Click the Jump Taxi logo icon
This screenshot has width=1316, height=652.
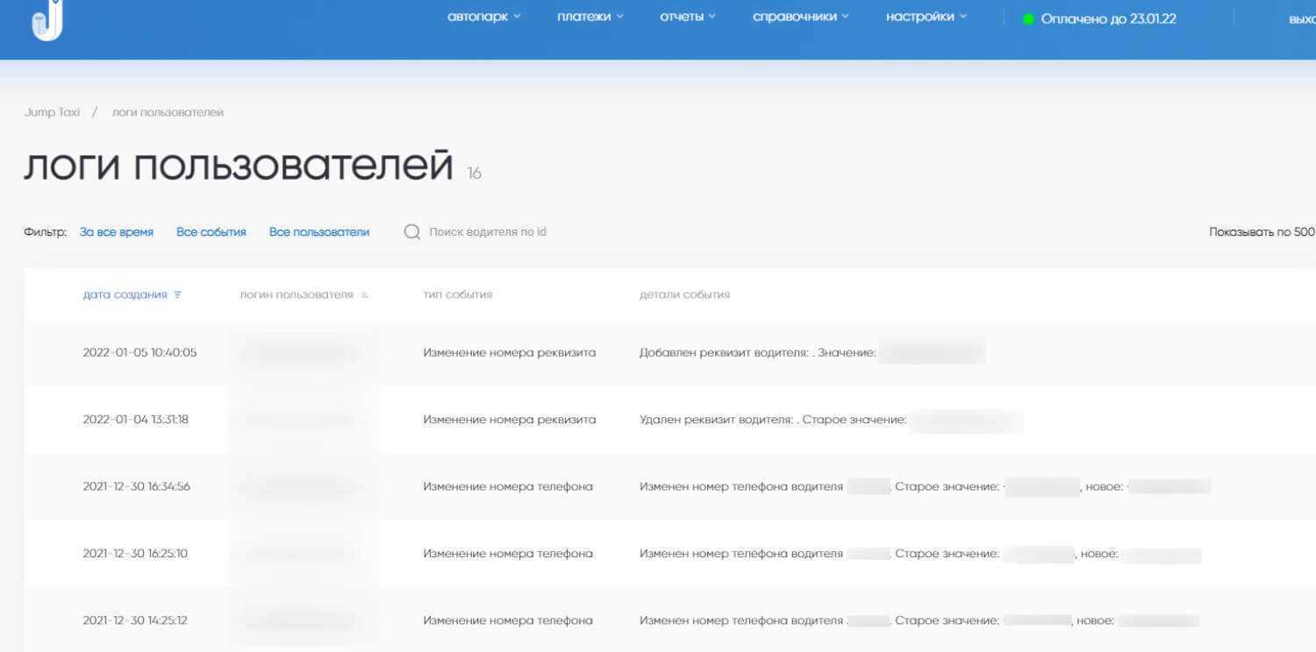(x=46, y=20)
